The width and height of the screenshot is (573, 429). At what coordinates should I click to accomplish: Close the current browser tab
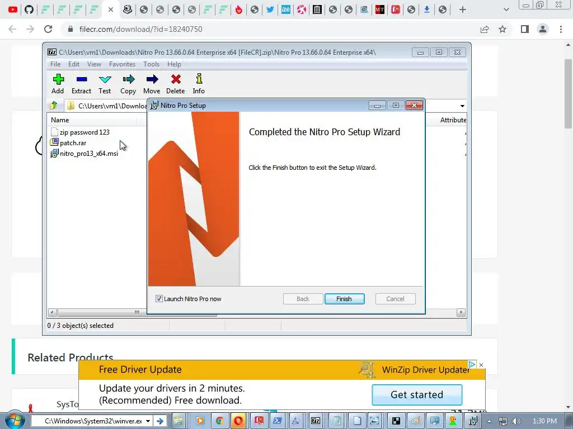[111, 10]
